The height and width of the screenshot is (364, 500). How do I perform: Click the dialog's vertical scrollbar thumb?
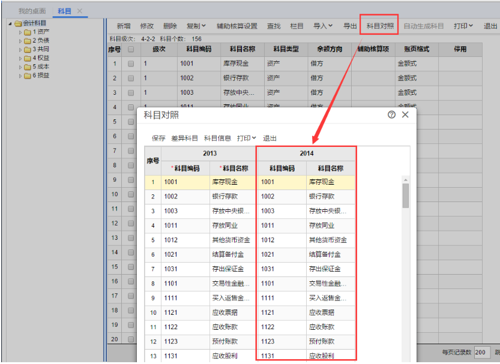click(406, 195)
